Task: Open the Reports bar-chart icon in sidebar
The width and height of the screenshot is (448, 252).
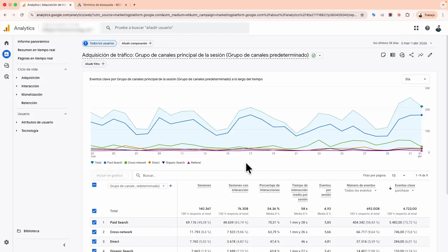Action: click(x=6, y=54)
